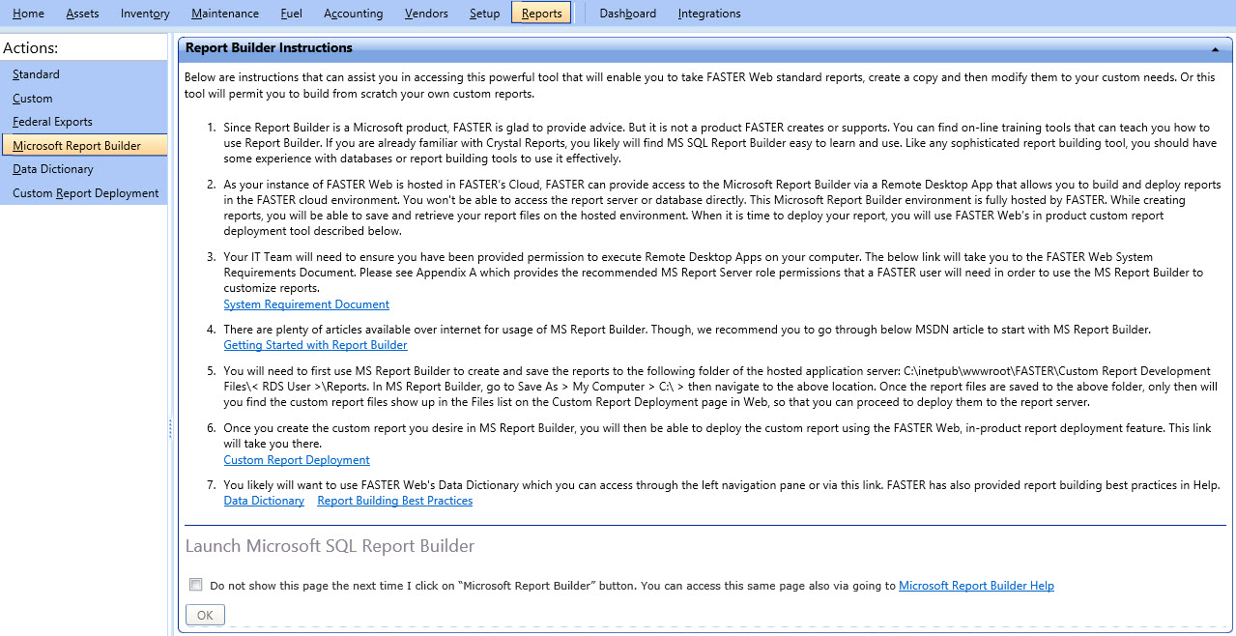Viewport: 1236px width, 636px height.
Task: Open the Maintenance menu
Action: tap(225, 14)
